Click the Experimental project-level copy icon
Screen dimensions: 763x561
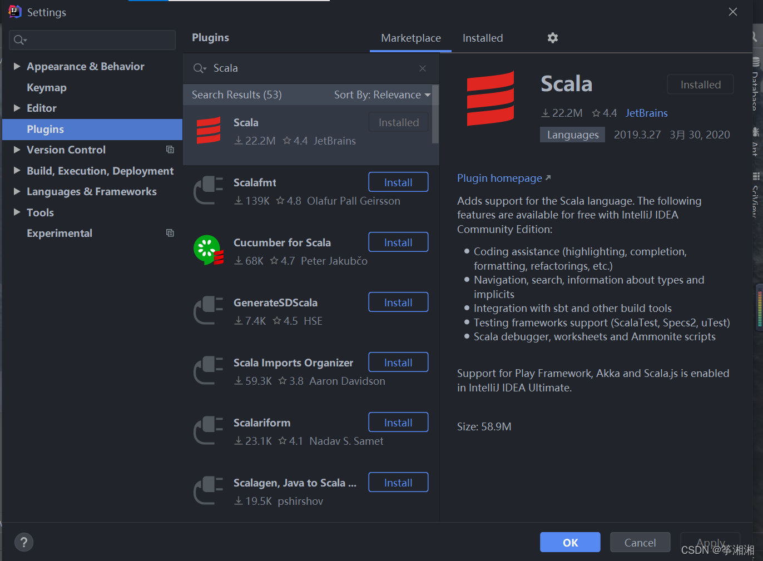[x=170, y=233]
